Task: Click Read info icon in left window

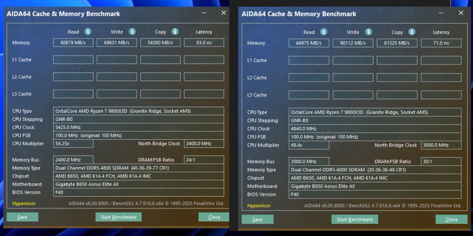Action: [x=88, y=32]
